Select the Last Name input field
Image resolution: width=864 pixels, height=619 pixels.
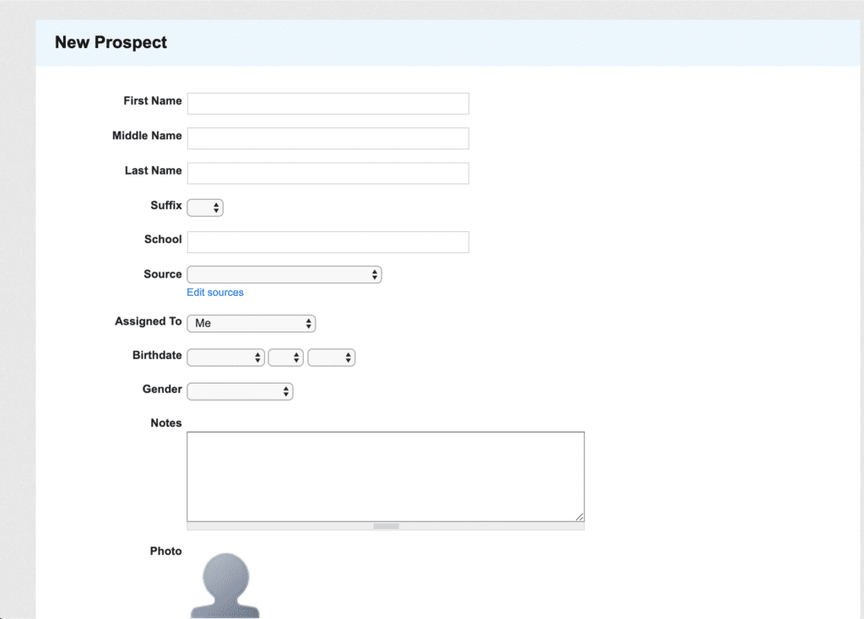click(x=328, y=173)
